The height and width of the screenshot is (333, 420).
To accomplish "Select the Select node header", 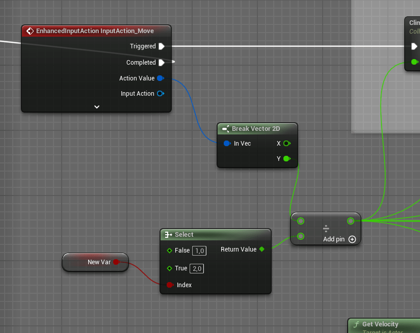I will (x=214, y=235).
